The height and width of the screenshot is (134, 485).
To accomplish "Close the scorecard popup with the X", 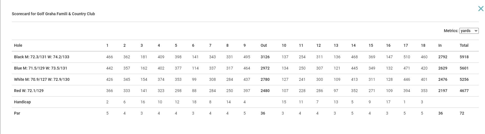I will 481,9.
